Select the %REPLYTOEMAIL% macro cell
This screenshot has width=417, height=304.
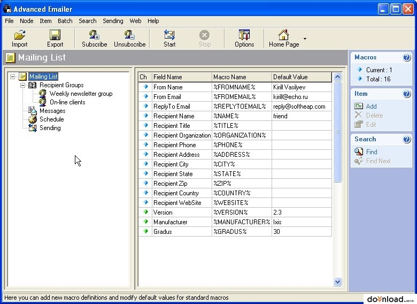coord(242,106)
